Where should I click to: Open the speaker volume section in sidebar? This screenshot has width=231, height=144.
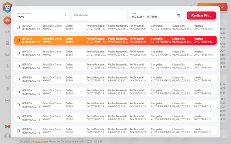[x=7, y=32]
